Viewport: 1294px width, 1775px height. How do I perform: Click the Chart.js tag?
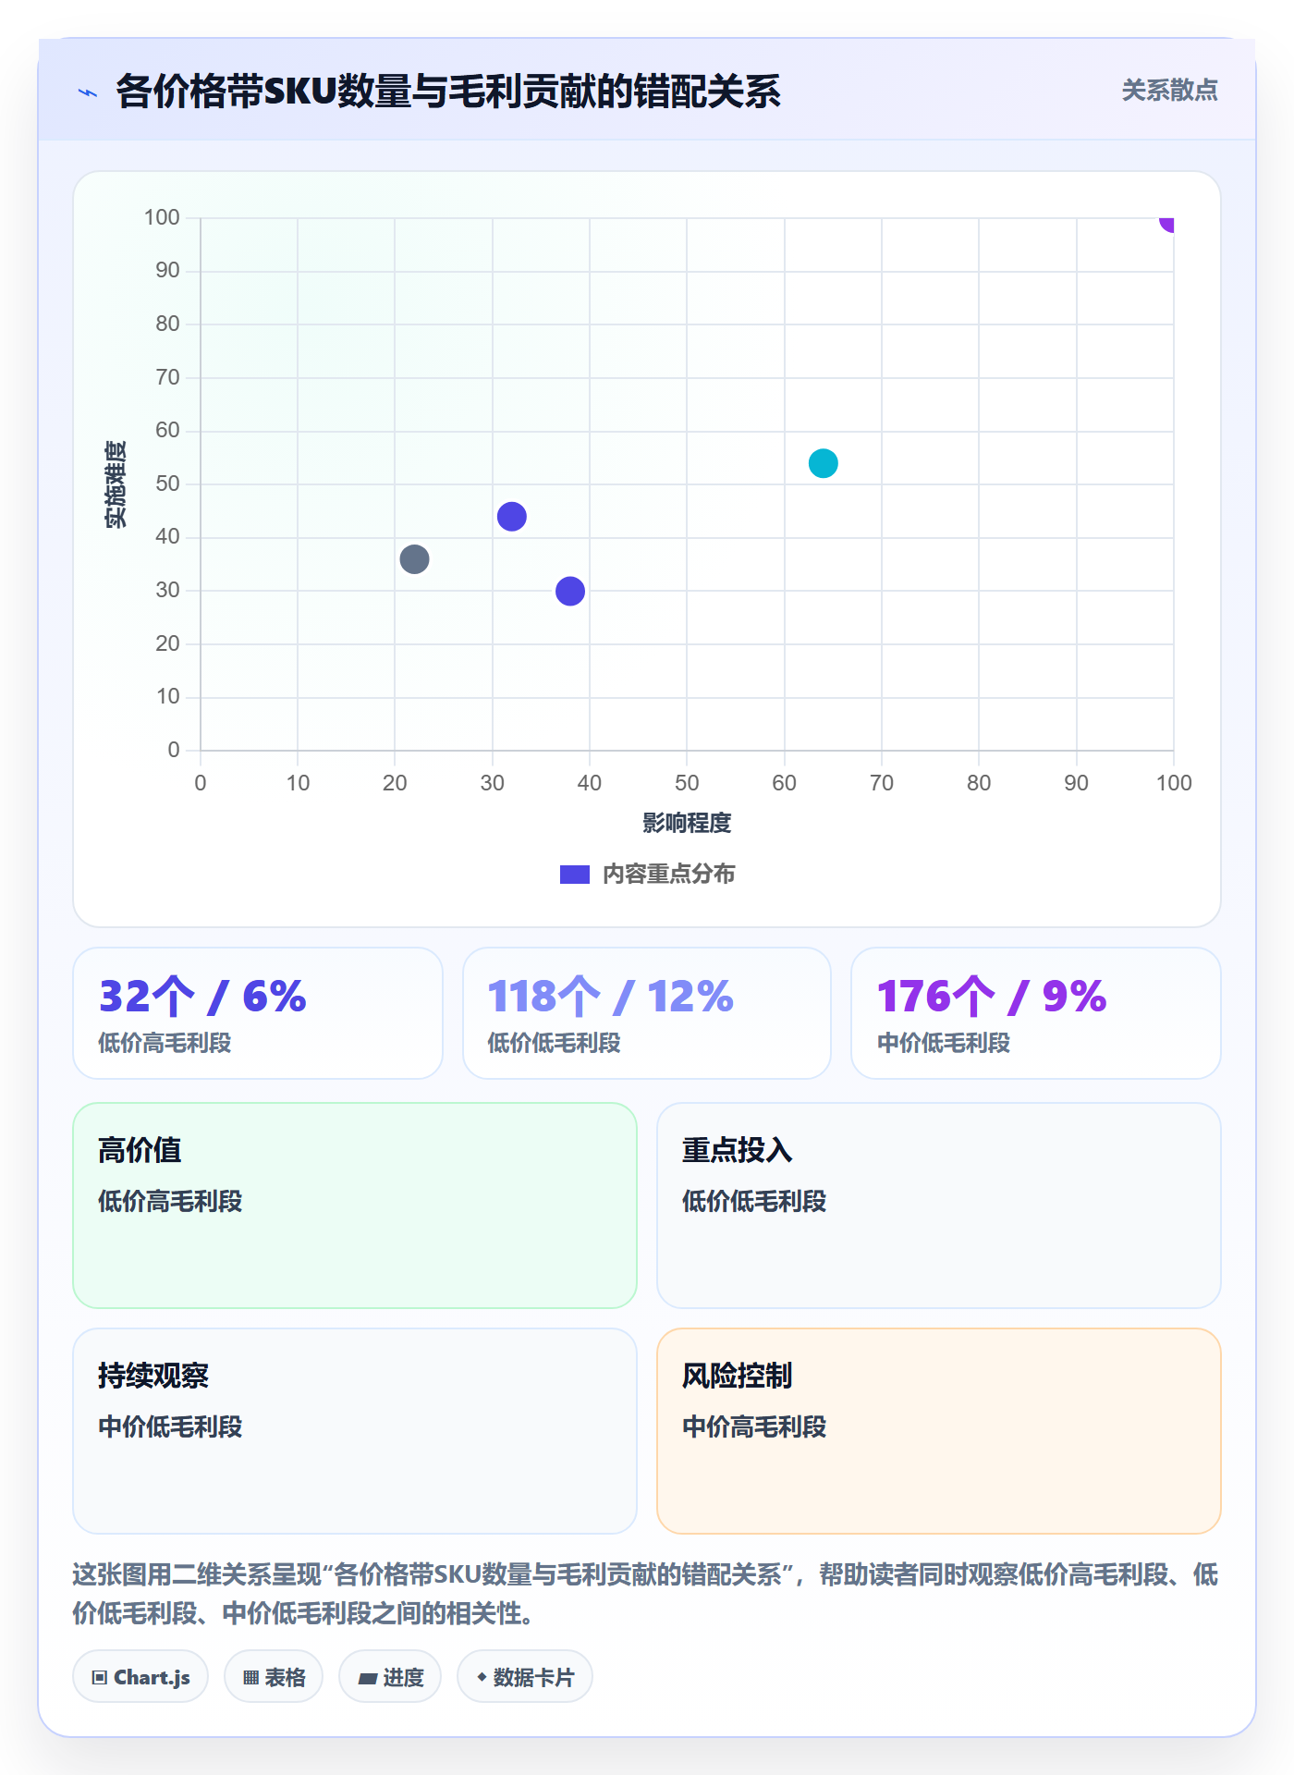(140, 1676)
